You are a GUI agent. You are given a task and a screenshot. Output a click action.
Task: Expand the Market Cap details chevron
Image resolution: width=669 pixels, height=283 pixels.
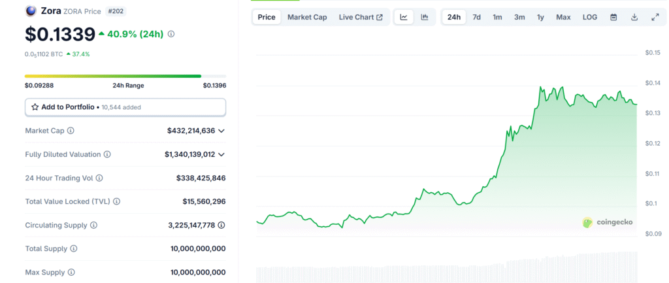pyautogui.click(x=221, y=131)
